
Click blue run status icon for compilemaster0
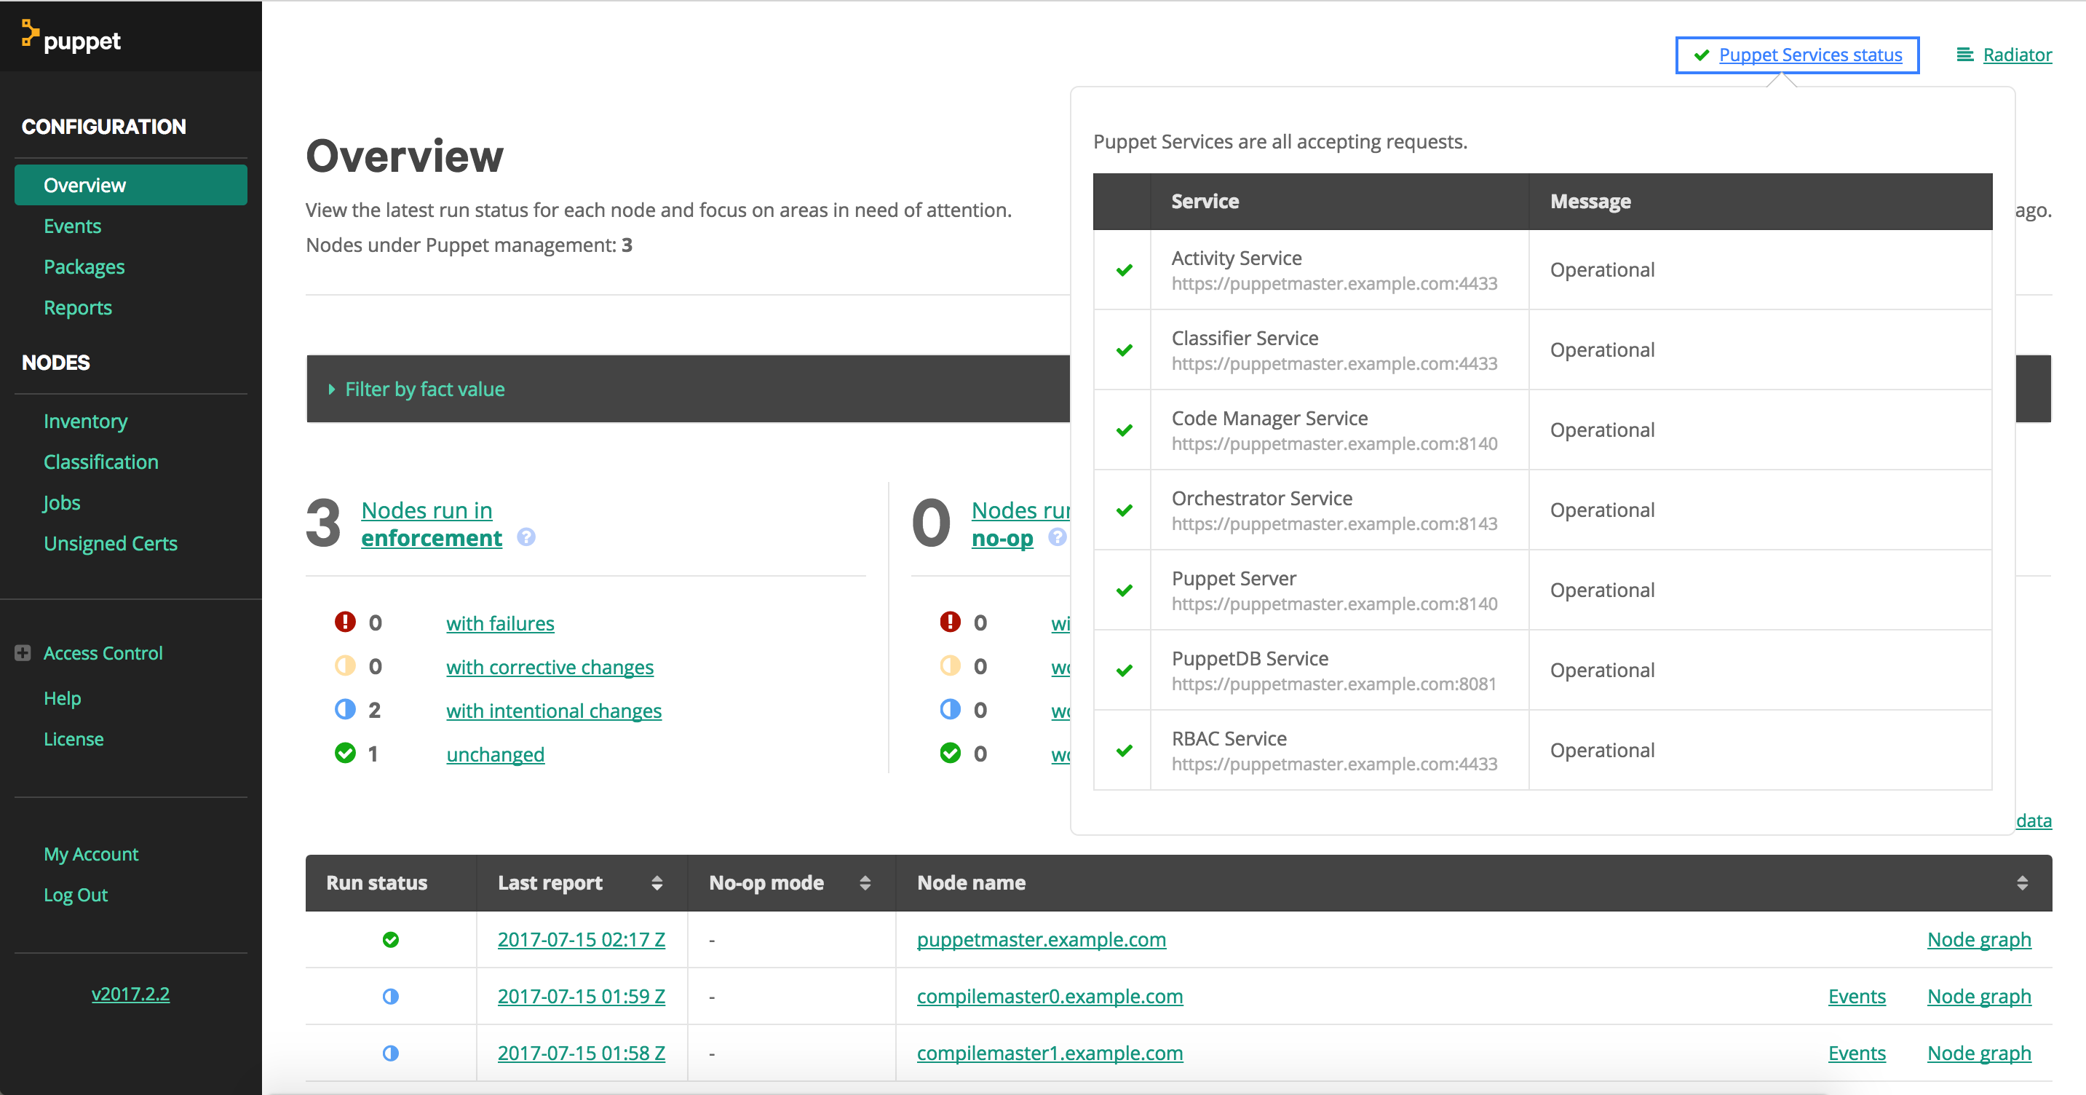tap(390, 996)
